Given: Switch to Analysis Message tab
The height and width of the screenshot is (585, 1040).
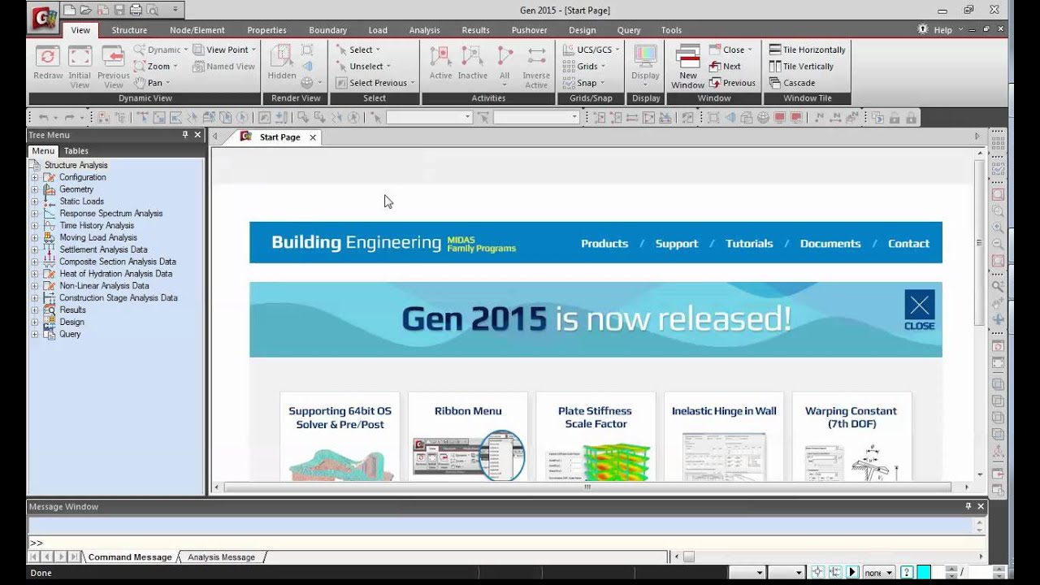Looking at the screenshot, I should pyautogui.click(x=221, y=557).
